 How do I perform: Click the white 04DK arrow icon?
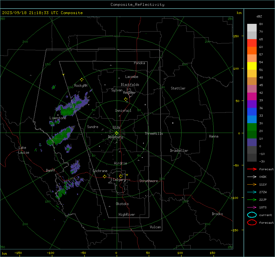pyautogui.click(x=252, y=177)
